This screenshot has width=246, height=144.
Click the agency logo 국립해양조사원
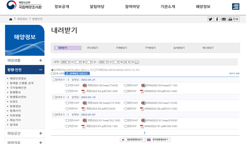coord(24,5)
